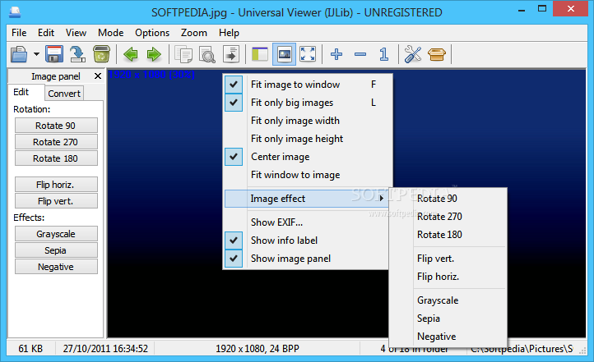Choose Grayscale in the submenu
The height and width of the screenshot is (362, 594).
click(448, 300)
